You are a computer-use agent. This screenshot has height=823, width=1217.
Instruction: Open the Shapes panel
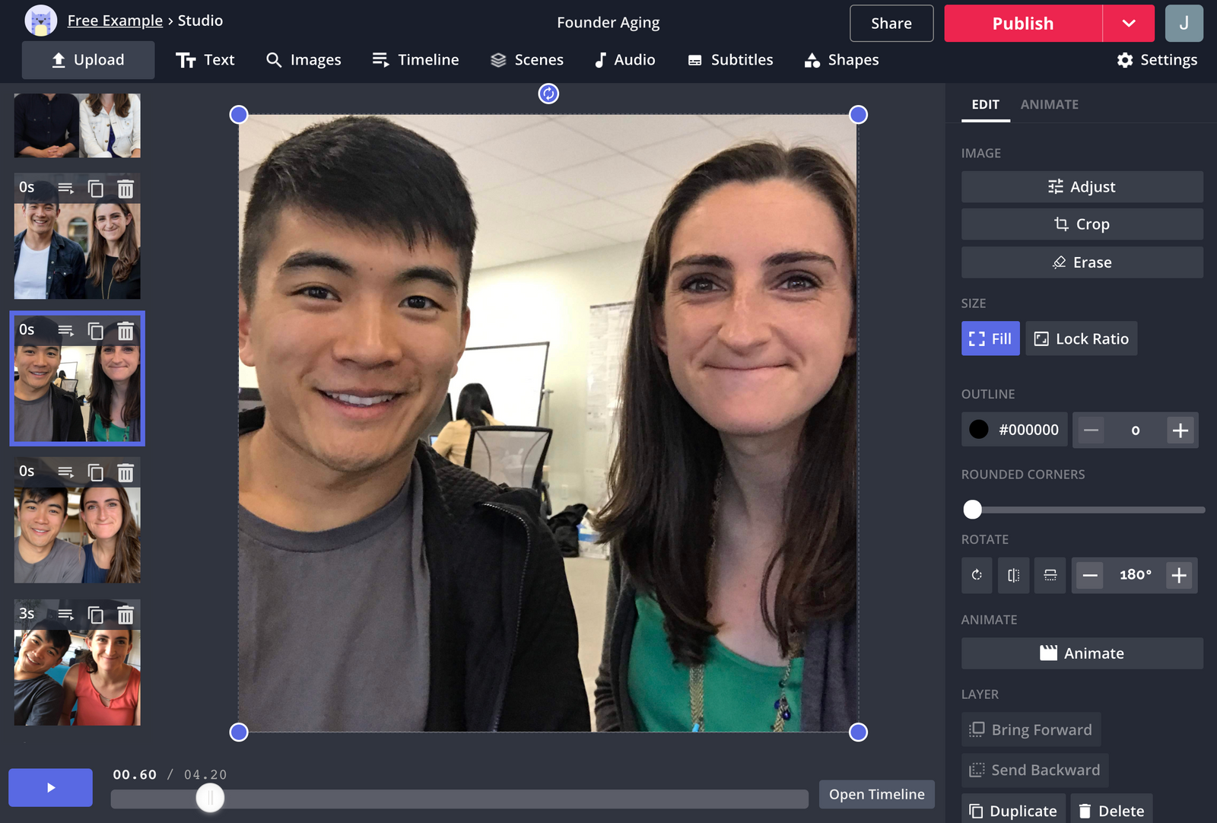(x=841, y=59)
